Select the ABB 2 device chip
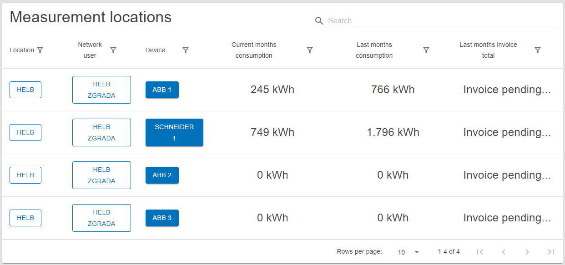565x265 pixels. tap(162, 175)
